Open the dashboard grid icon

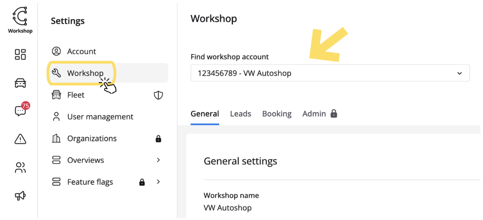point(20,55)
